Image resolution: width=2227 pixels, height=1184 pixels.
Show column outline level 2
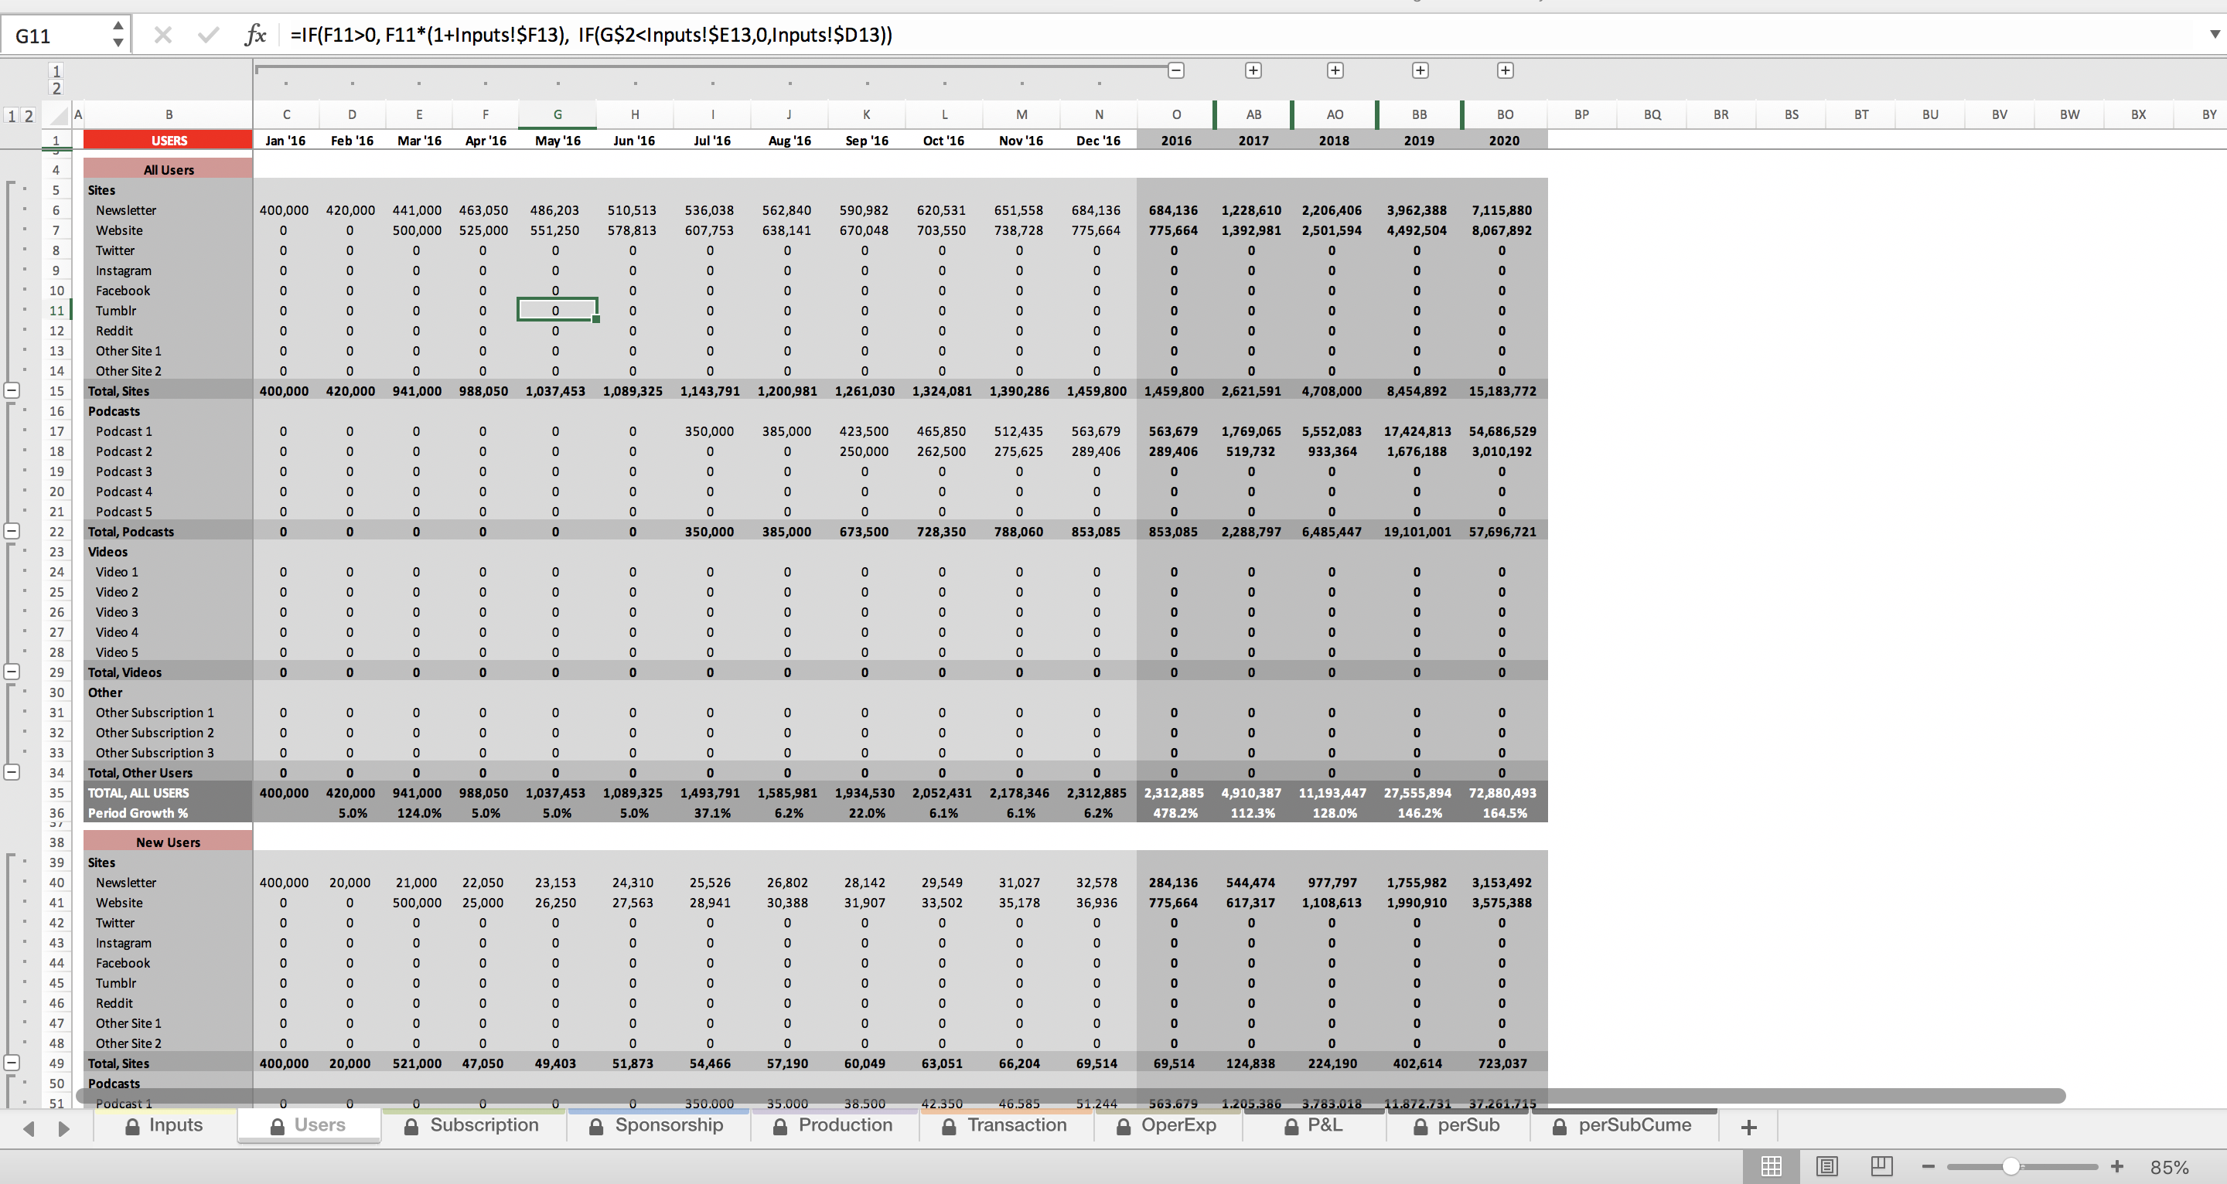(x=56, y=88)
